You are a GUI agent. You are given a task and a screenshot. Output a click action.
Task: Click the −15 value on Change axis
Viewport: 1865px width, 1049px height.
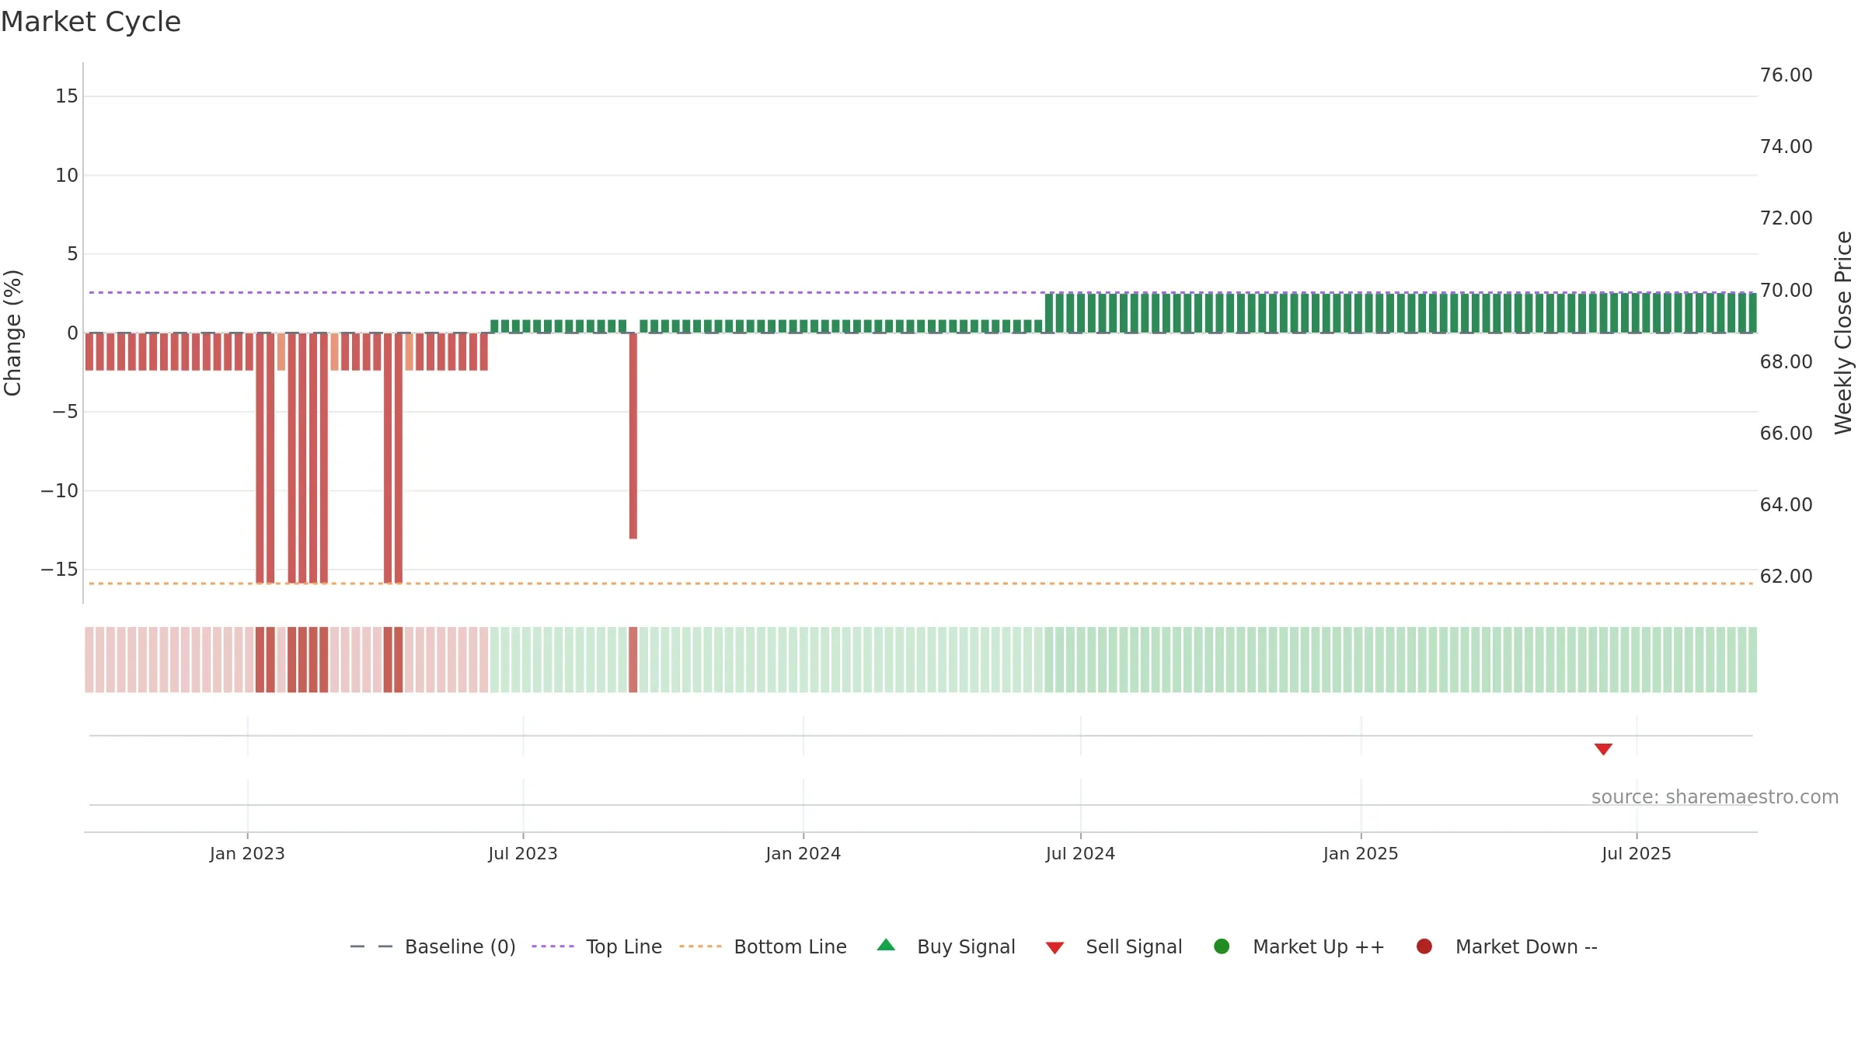pos(60,570)
